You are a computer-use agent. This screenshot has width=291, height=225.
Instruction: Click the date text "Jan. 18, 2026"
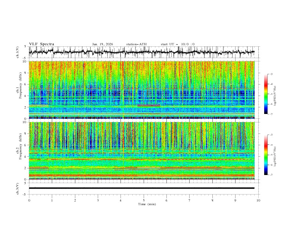[x=103, y=44]
